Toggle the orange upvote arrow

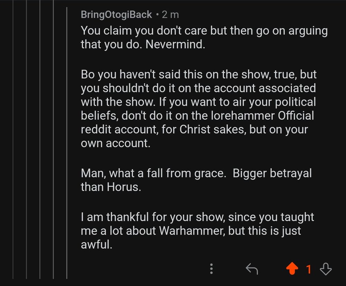292,268
